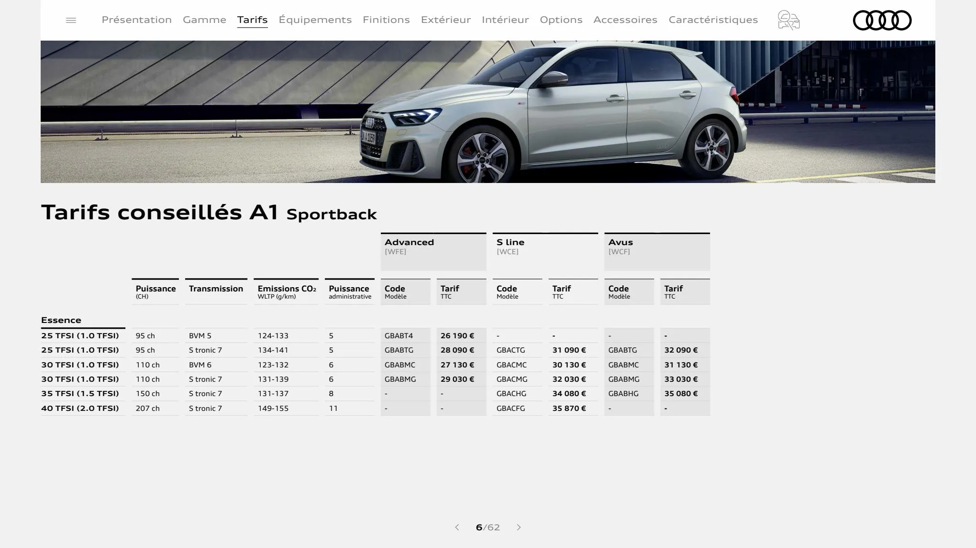The height and width of the screenshot is (548, 976).
Task: Click the 27 130 € price
Action: pyautogui.click(x=457, y=365)
